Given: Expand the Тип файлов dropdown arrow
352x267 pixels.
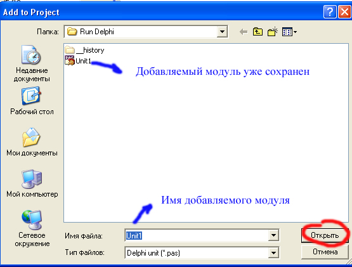Looking at the screenshot, I should point(273,253).
